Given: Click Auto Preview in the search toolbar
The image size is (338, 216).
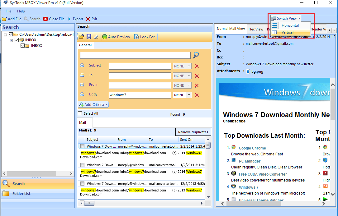Looking at the screenshot, I should point(116,37).
